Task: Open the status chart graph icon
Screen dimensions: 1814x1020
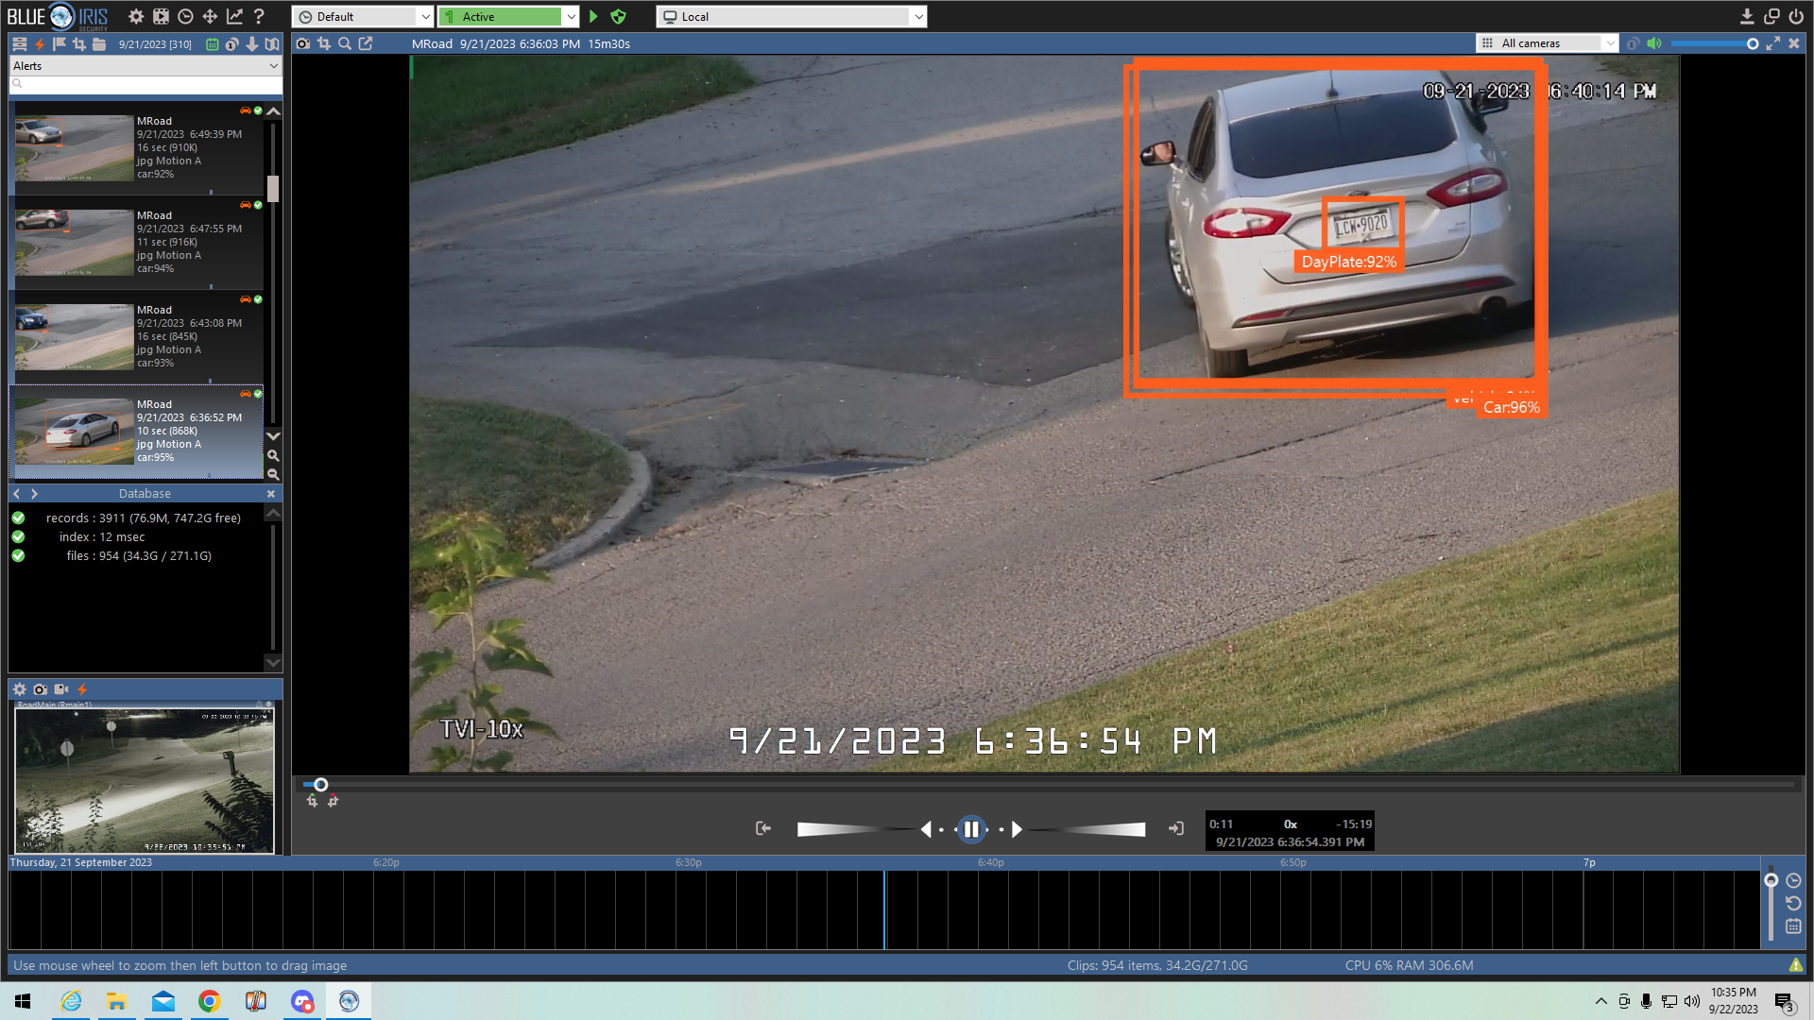Action: [234, 16]
